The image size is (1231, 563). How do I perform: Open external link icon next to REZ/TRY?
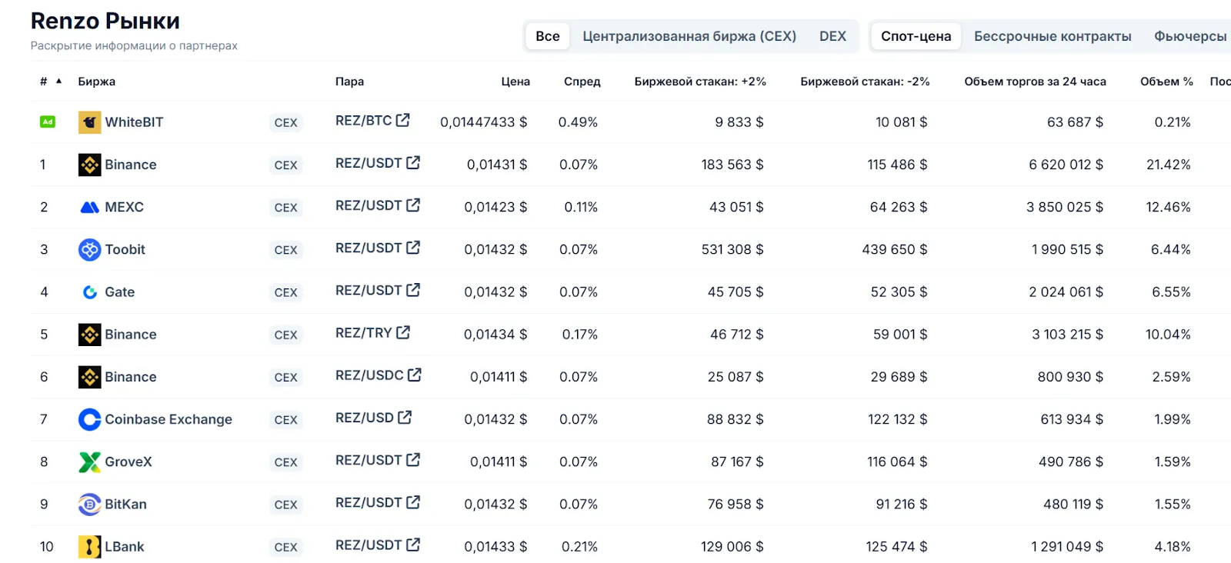tap(403, 332)
